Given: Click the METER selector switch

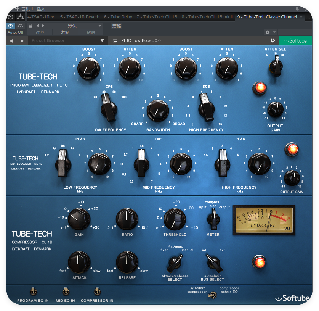Looking at the screenshot, I should (x=213, y=219).
